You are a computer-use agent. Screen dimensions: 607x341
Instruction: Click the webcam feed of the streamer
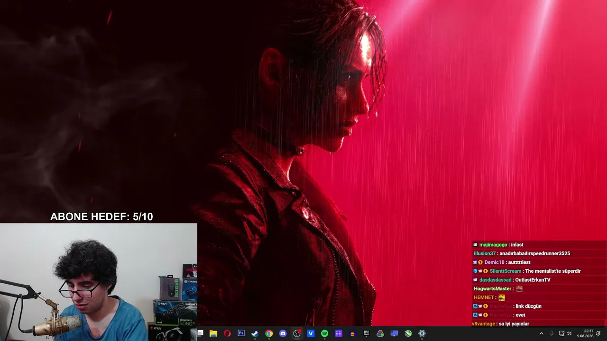click(99, 282)
